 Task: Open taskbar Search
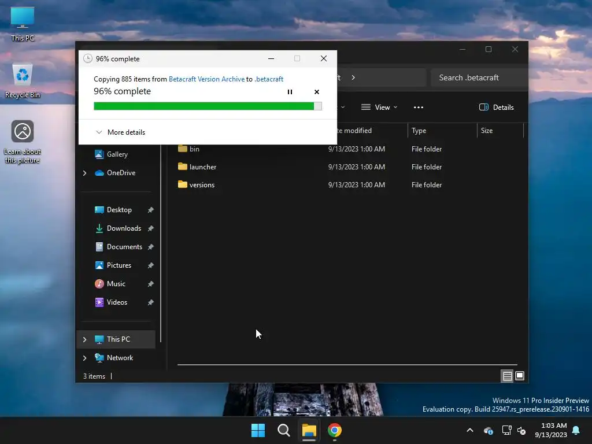coord(283,430)
